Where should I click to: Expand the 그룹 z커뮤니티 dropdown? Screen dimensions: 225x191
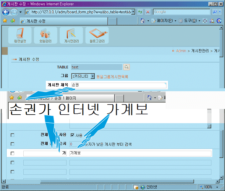tap(93, 76)
